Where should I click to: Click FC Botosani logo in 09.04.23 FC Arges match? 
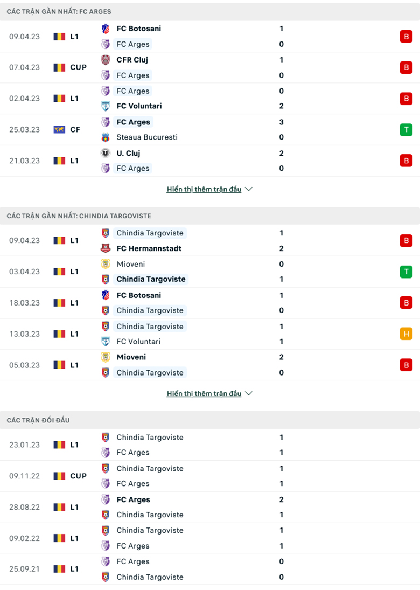(x=106, y=29)
